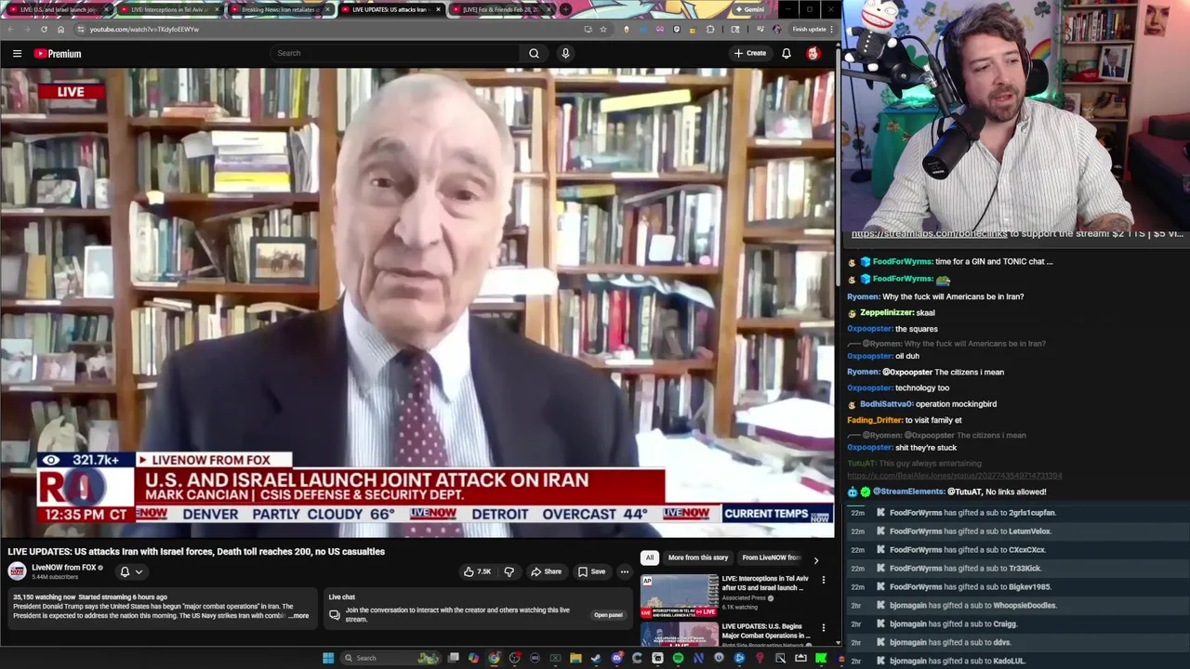Screen dimensions: 1190x669
Task: Select the 'All' suggestions chip
Action: (x=649, y=557)
